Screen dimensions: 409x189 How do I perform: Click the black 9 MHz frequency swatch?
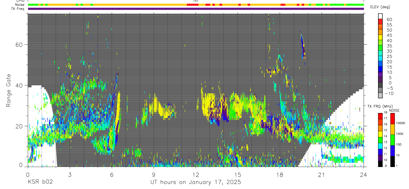pyautogui.click(x=380, y=164)
